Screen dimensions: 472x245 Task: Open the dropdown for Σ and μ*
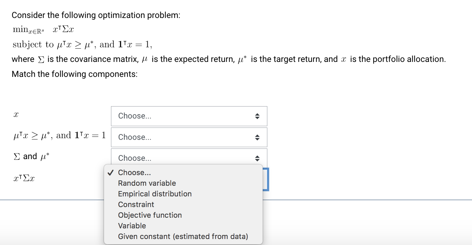tap(189, 158)
